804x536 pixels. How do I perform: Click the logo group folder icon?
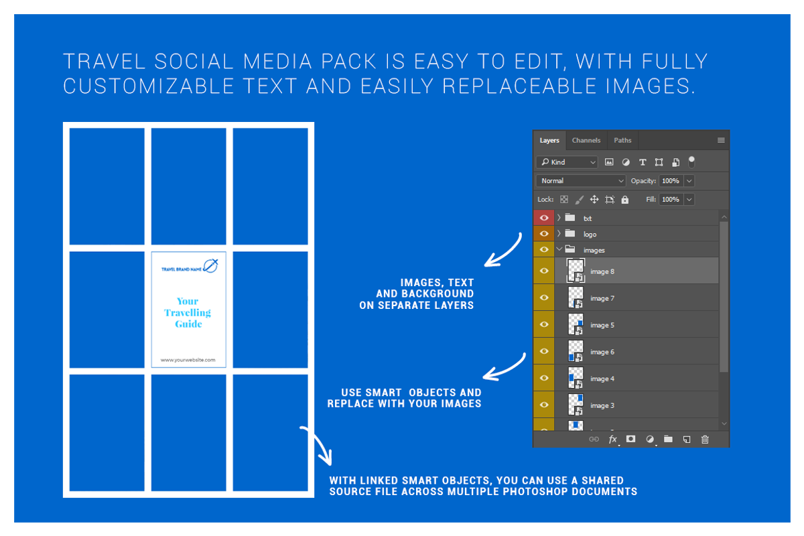570,234
